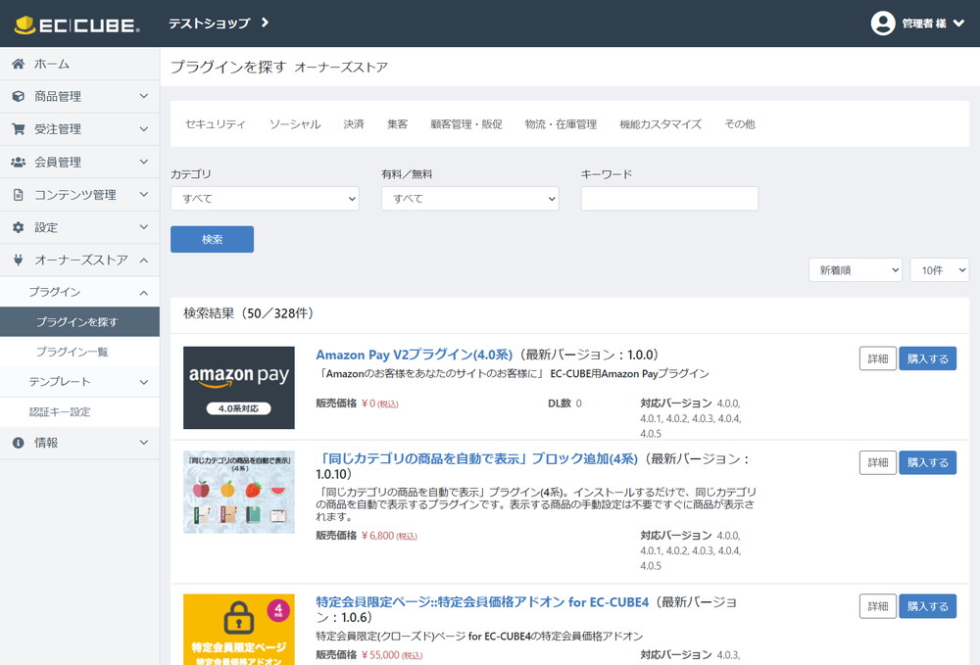Click the cube icon for 商品管理
The width and height of the screenshot is (980, 665).
tap(18, 96)
